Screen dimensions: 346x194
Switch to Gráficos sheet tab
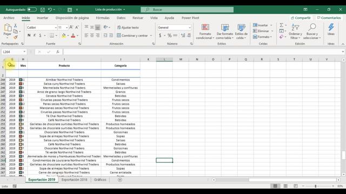tap(100, 179)
